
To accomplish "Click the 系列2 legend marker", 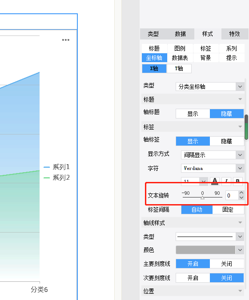I will point(47,178).
